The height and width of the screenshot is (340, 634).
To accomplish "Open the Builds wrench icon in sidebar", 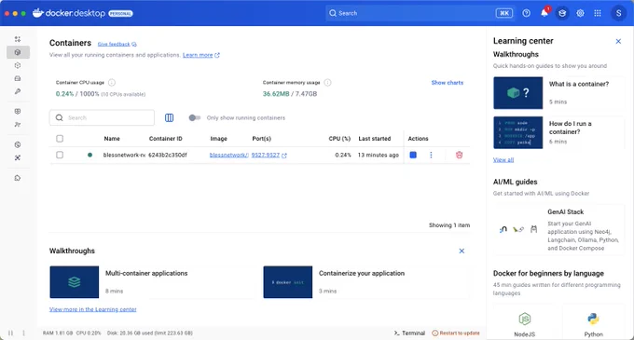I will [18, 91].
